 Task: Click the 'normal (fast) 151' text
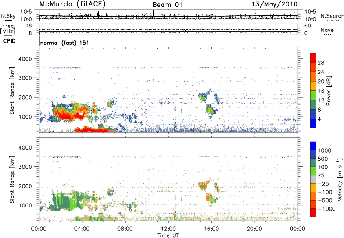(65, 43)
